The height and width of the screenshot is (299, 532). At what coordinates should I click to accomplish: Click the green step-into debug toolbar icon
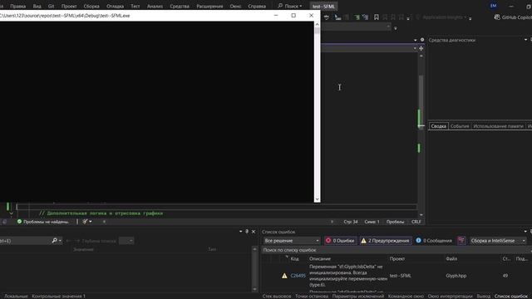click(357, 17)
